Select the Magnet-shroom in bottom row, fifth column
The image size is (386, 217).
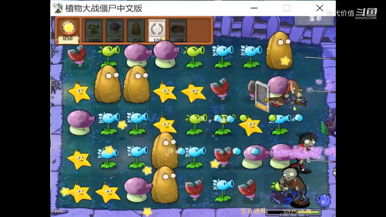pos(194,190)
